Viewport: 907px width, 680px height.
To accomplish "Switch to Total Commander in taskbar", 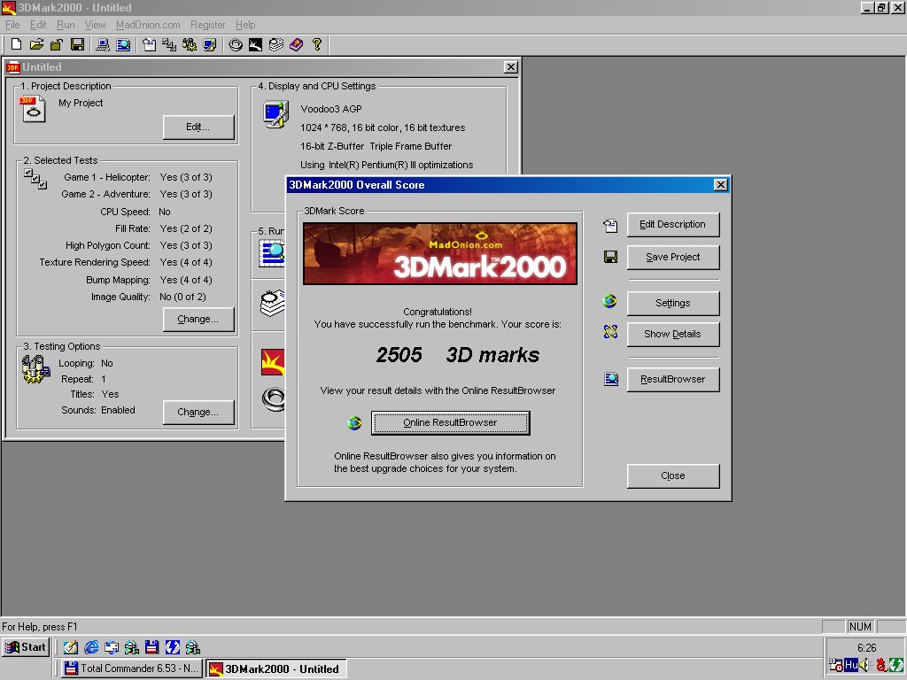I will point(131,668).
